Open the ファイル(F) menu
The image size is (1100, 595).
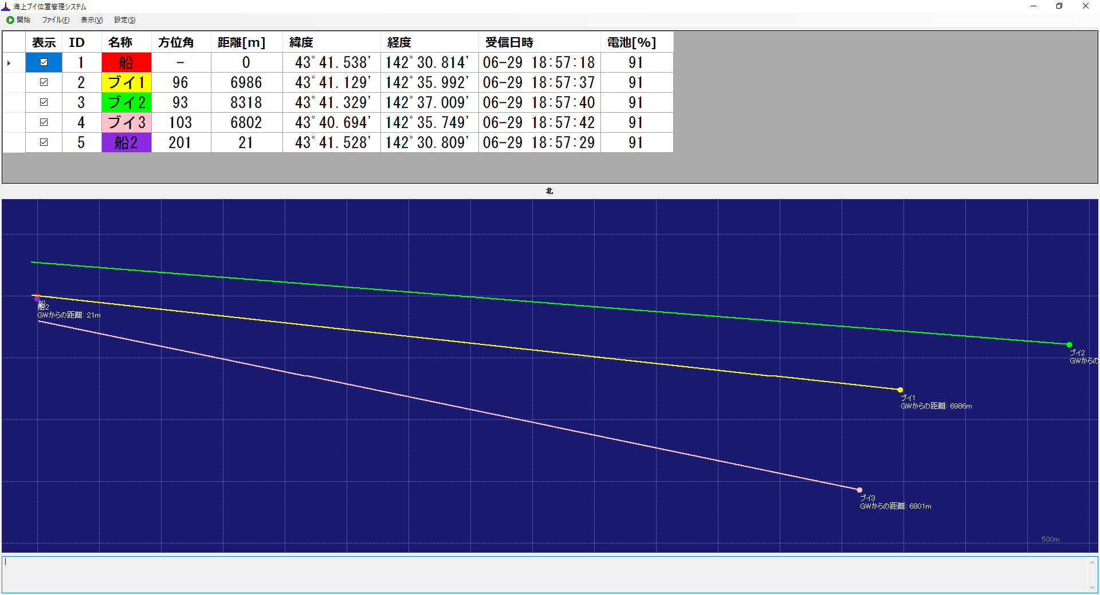56,20
